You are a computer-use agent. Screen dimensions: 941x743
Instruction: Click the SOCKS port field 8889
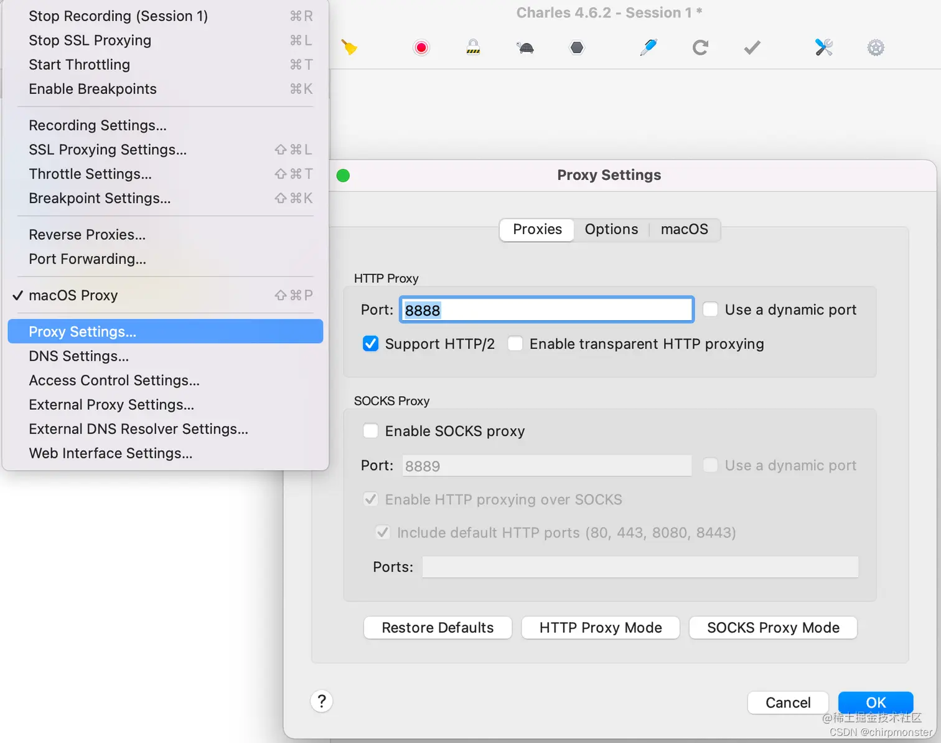[546, 465]
